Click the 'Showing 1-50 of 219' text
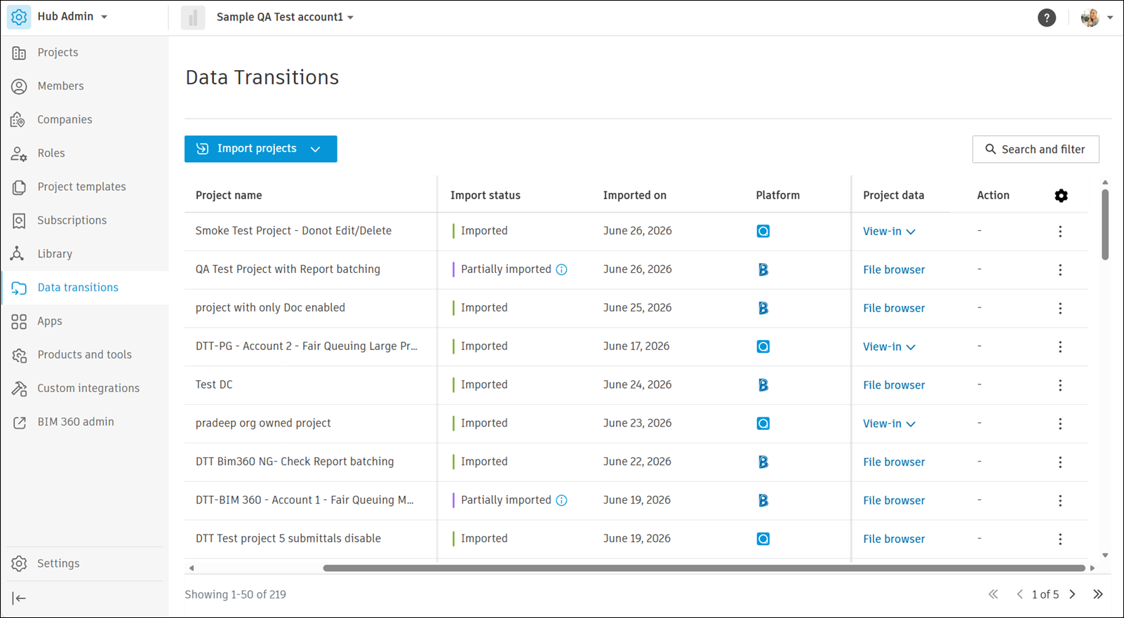 [x=235, y=594]
